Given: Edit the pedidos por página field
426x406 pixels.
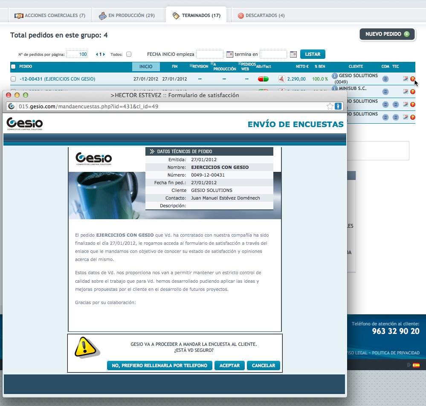Looking at the screenshot, I should (77, 54).
